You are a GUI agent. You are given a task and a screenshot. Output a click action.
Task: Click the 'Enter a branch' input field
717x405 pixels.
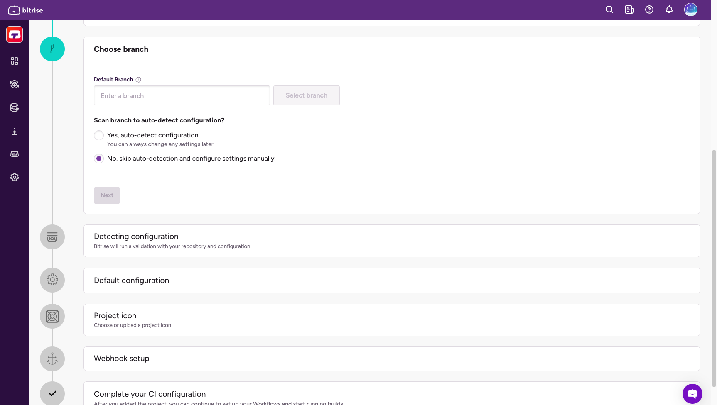182,95
